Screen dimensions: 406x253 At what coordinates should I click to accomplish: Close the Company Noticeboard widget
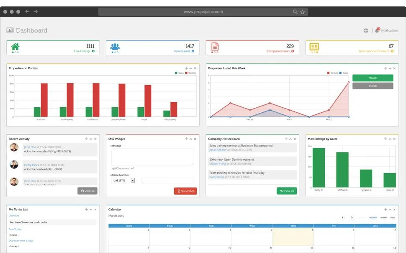295,139
